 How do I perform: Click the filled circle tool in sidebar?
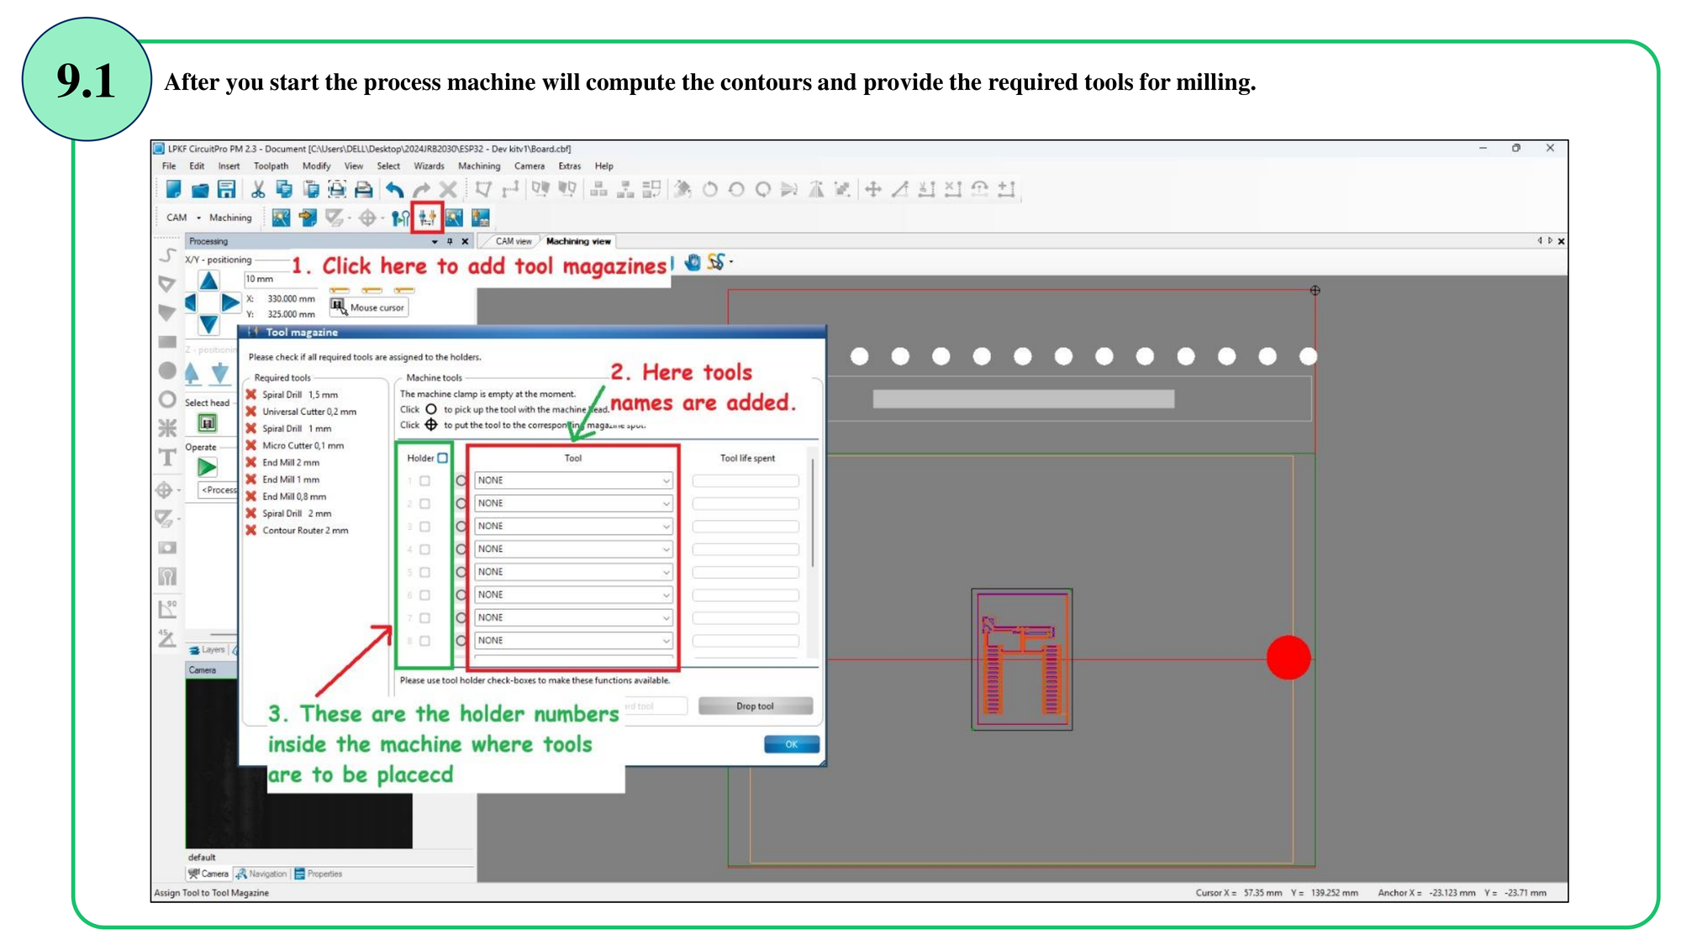point(167,370)
